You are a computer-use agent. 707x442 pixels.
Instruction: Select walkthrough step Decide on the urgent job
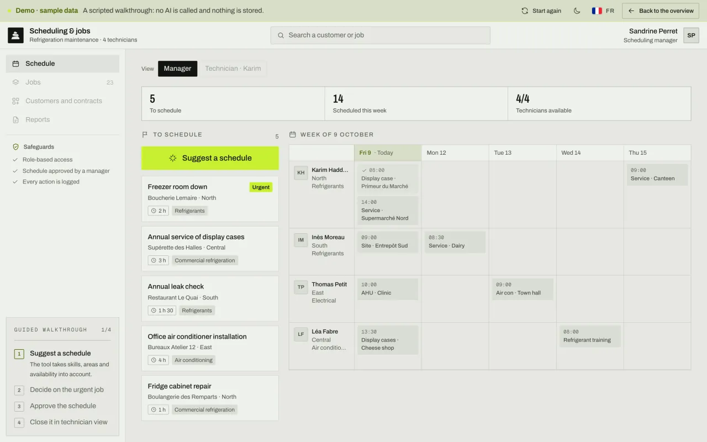tap(62, 390)
